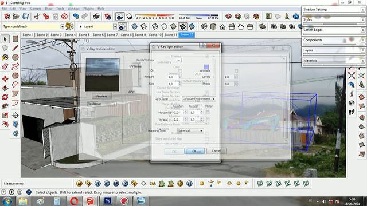Open the Window menu

pyautogui.click(x=73, y=9)
